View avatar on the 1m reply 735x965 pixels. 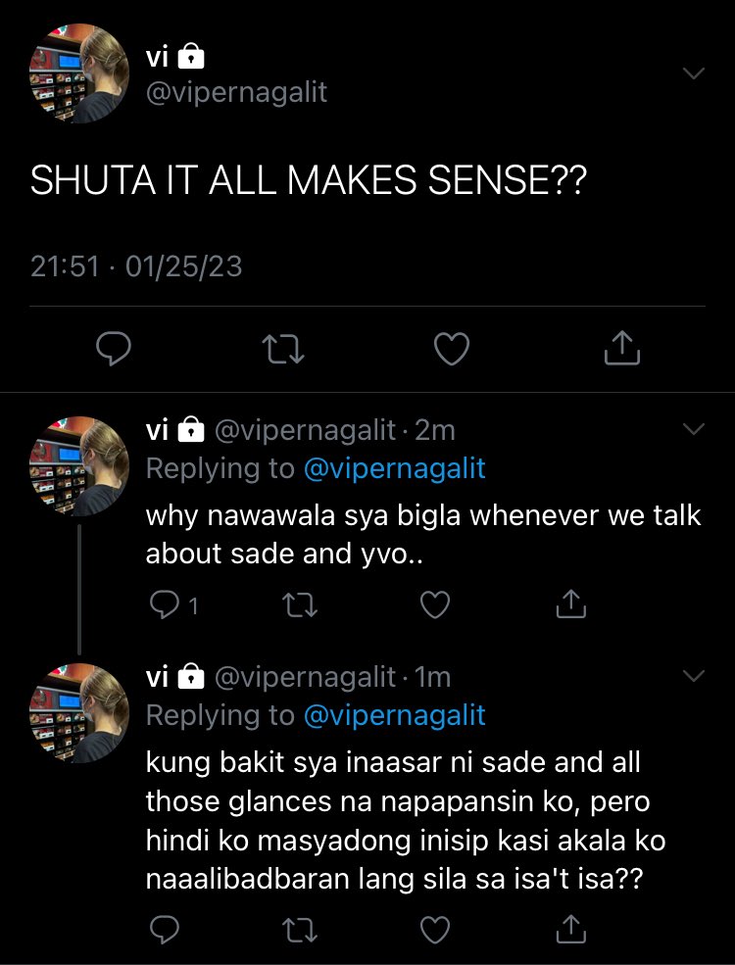tap(79, 713)
